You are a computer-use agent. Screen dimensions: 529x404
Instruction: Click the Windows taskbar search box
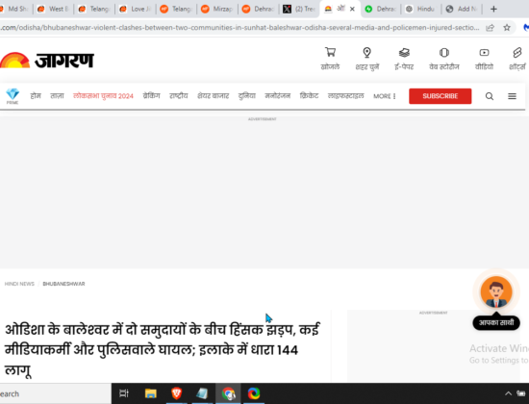click(56, 393)
